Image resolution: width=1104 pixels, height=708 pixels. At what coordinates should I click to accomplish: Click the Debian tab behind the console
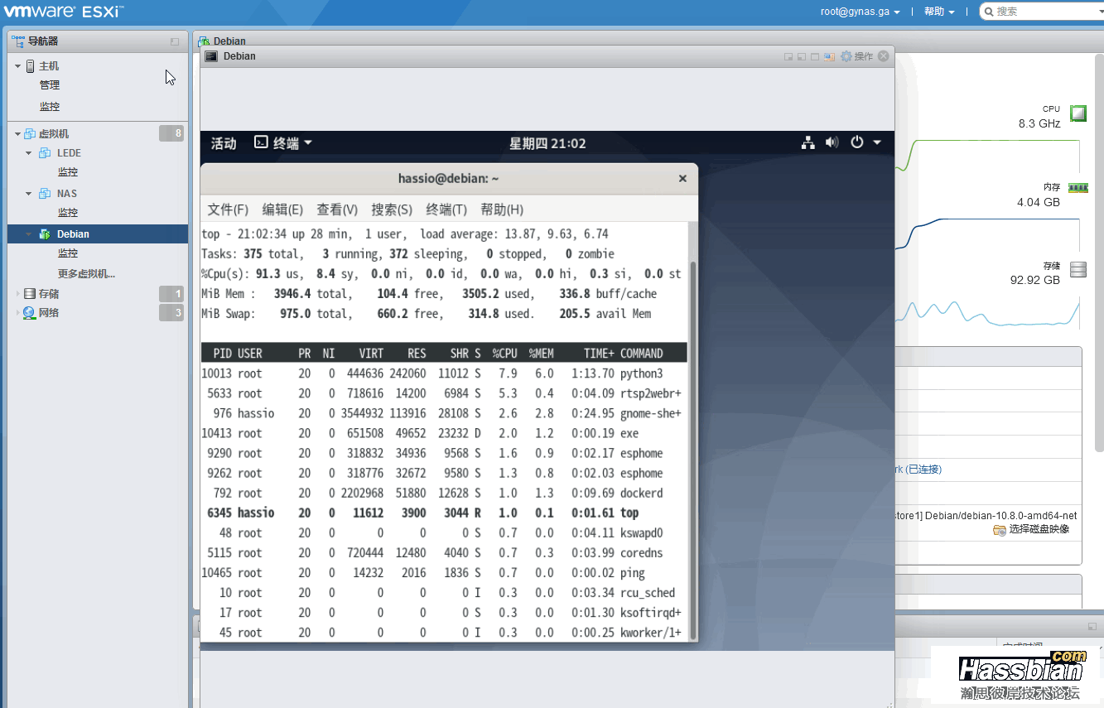pos(222,41)
